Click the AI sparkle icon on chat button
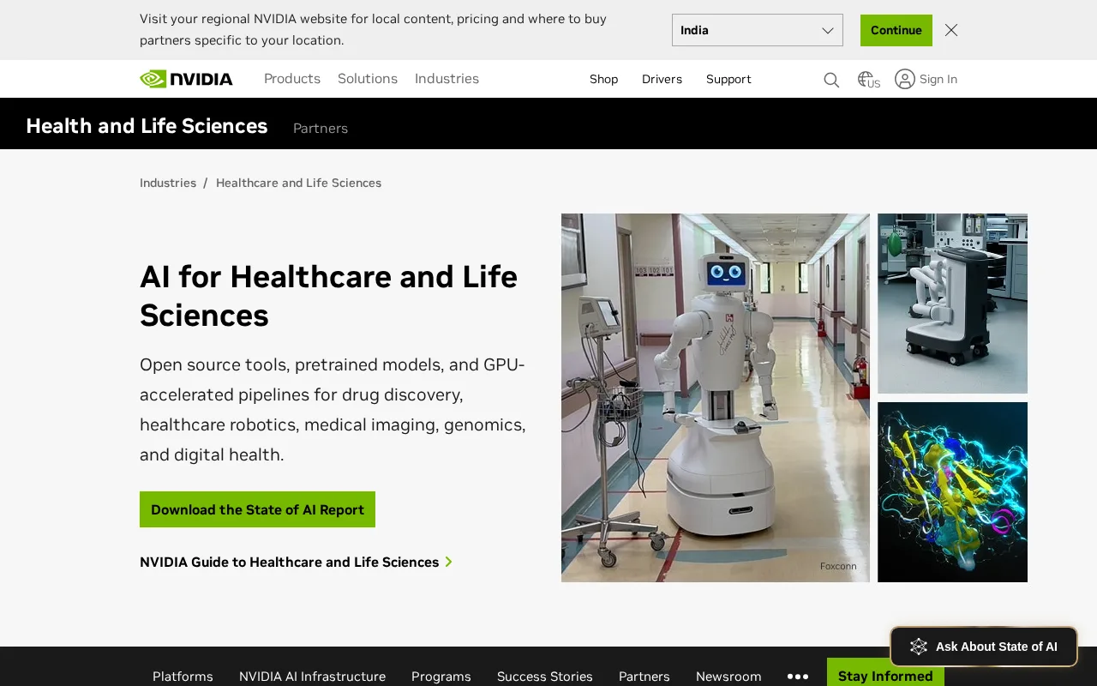 click(919, 647)
